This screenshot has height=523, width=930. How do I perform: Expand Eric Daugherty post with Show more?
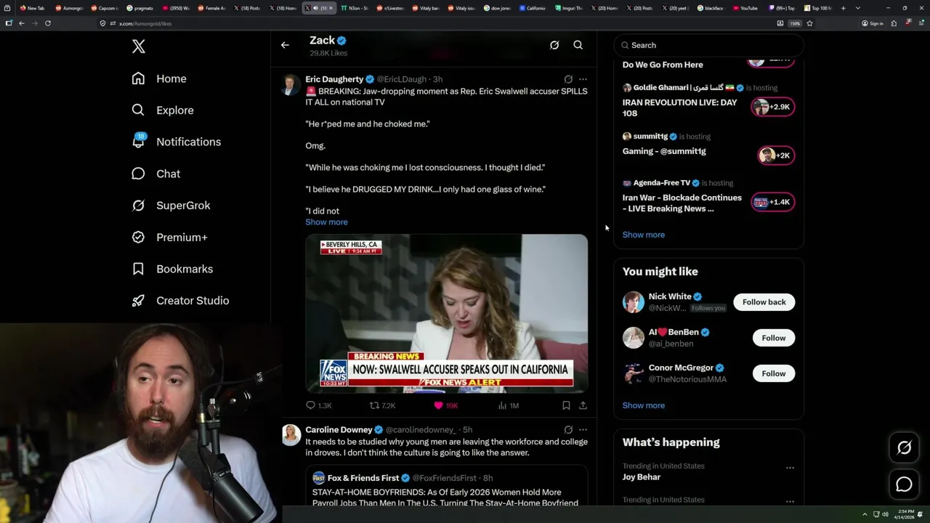pyautogui.click(x=326, y=222)
